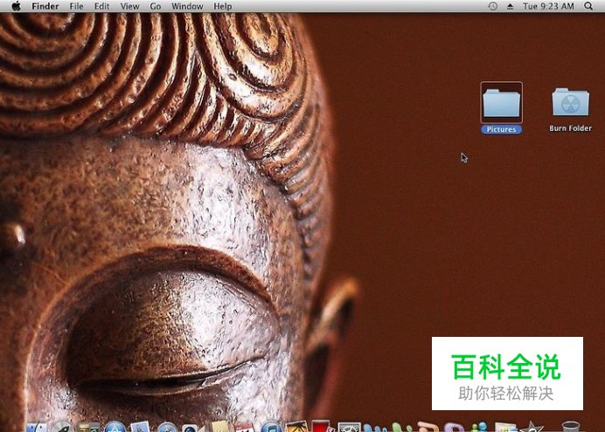Click the Time Machine menu bar icon

coord(492,6)
